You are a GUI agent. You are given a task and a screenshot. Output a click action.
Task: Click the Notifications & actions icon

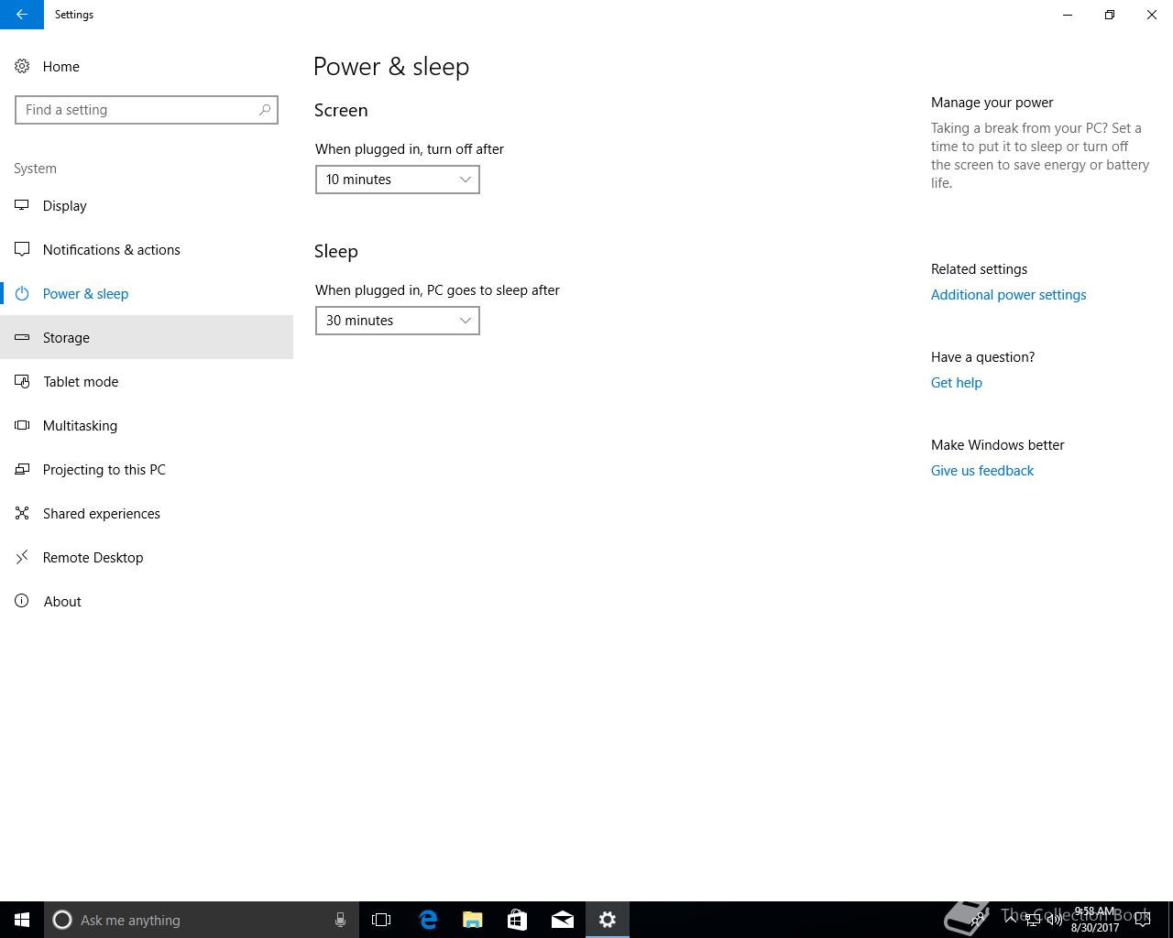click(22, 249)
